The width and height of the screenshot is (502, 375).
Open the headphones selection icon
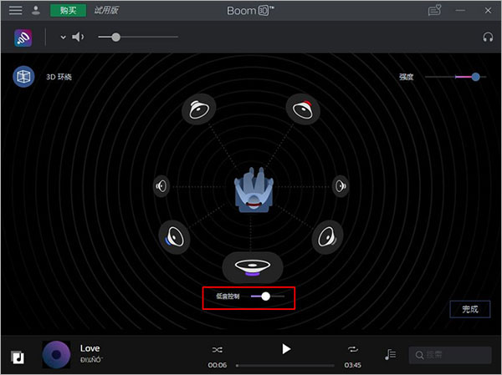point(488,38)
